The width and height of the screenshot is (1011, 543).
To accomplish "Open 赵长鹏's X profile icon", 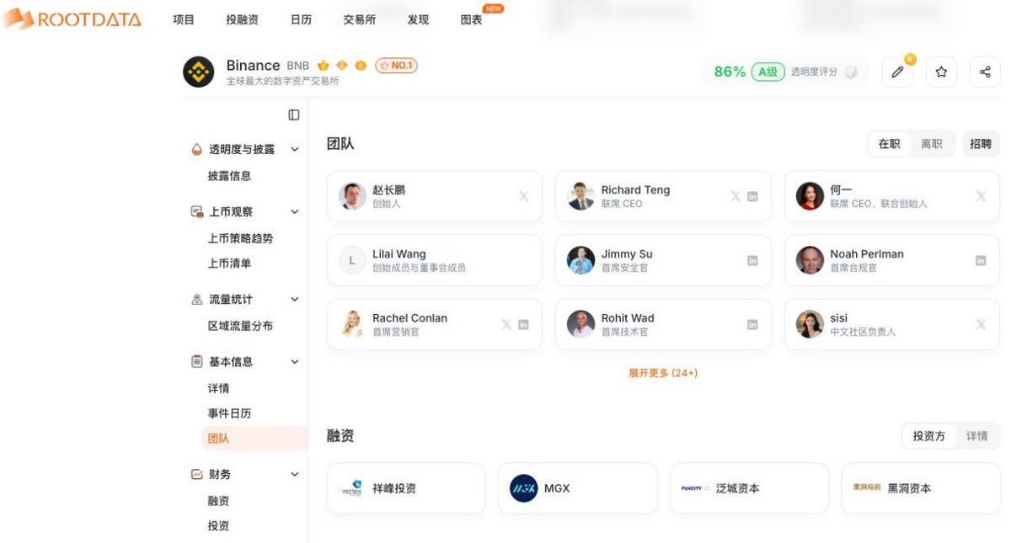I will point(523,196).
